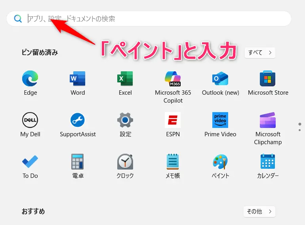Click the アプリ、設定、ドキュメントの検索 field

coord(149,19)
